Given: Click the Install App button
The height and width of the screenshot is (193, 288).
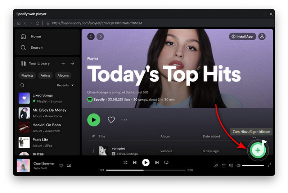Looking at the screenshot, I should [242, 36].
